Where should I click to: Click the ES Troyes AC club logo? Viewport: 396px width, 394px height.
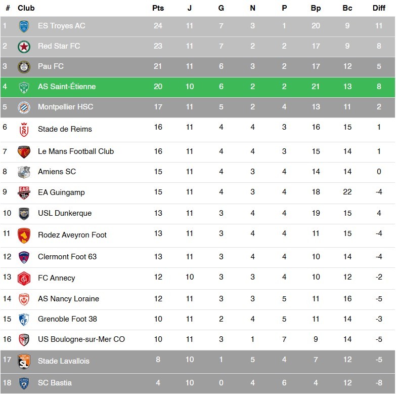[24, 26]
